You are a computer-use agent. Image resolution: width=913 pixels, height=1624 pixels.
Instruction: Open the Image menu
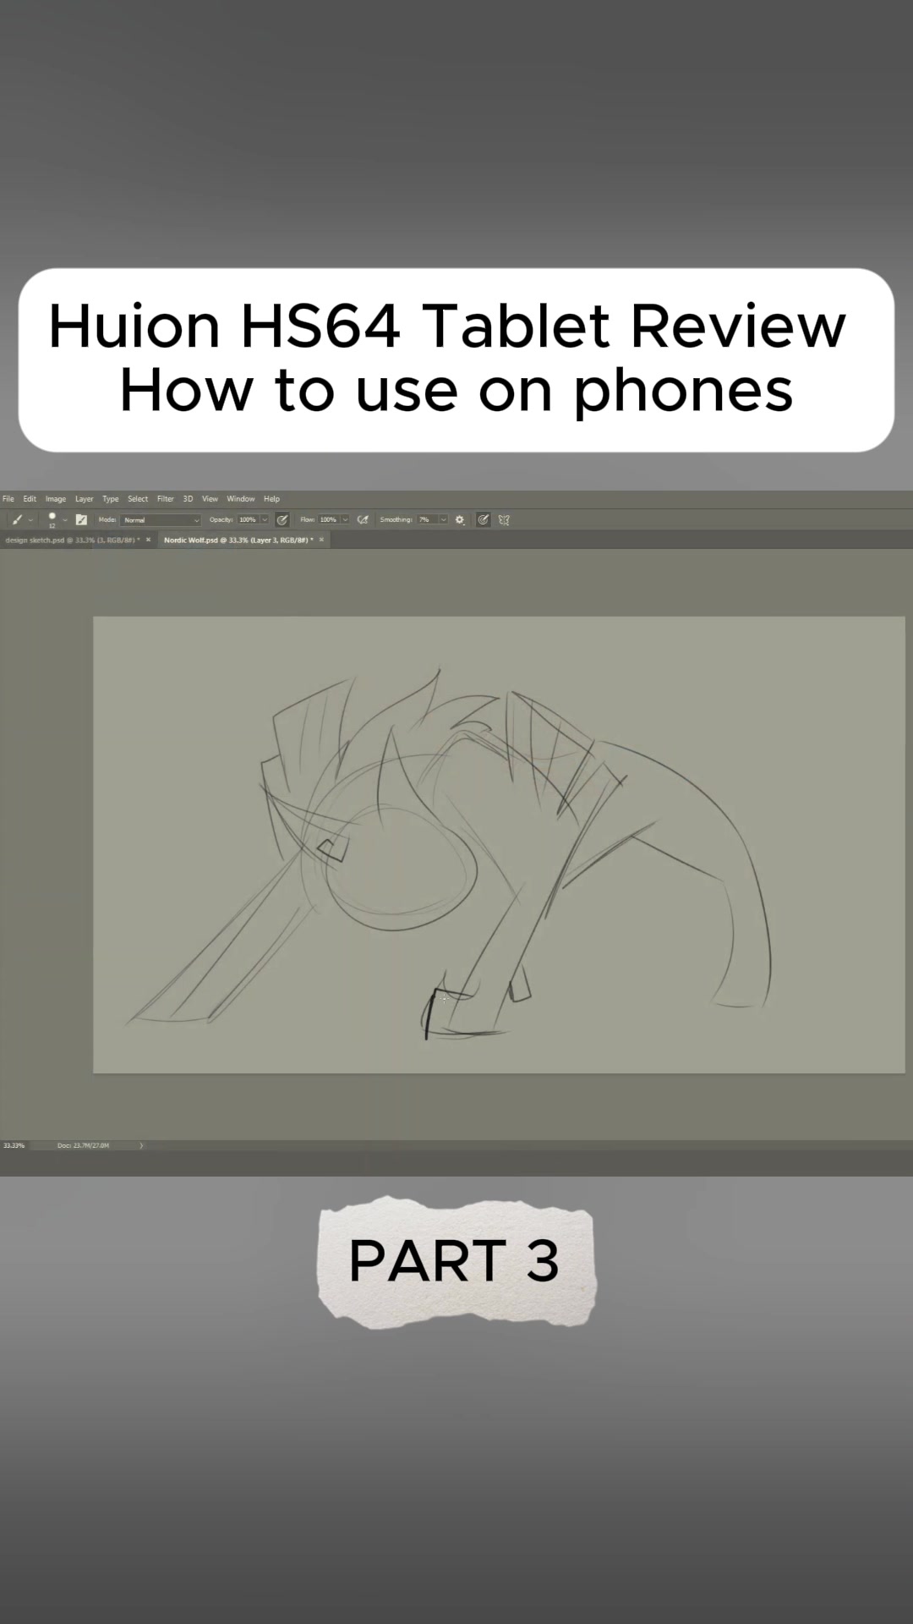(56, 499)
